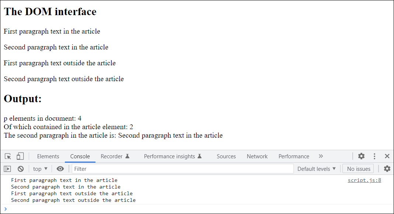Show the console sidebar
Image resolution: width=394 pixels, height=214 pixels.
(7, 168)
